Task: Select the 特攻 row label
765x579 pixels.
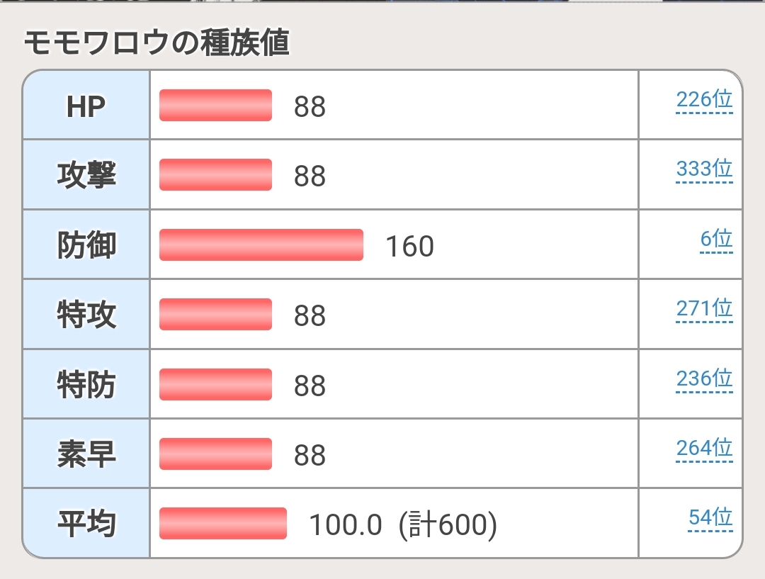Action: pyautogui.click(x=86, y=315)
